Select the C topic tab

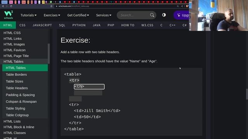[161, 25]
